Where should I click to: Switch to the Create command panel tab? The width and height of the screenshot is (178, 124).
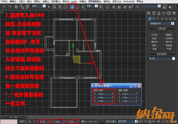(x=149, y=13)
